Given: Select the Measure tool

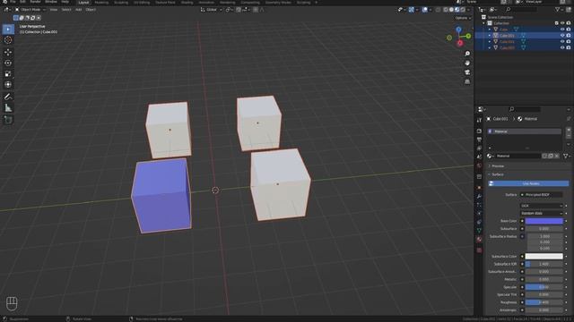Looking at the screenshot, I should click(8, 107).
